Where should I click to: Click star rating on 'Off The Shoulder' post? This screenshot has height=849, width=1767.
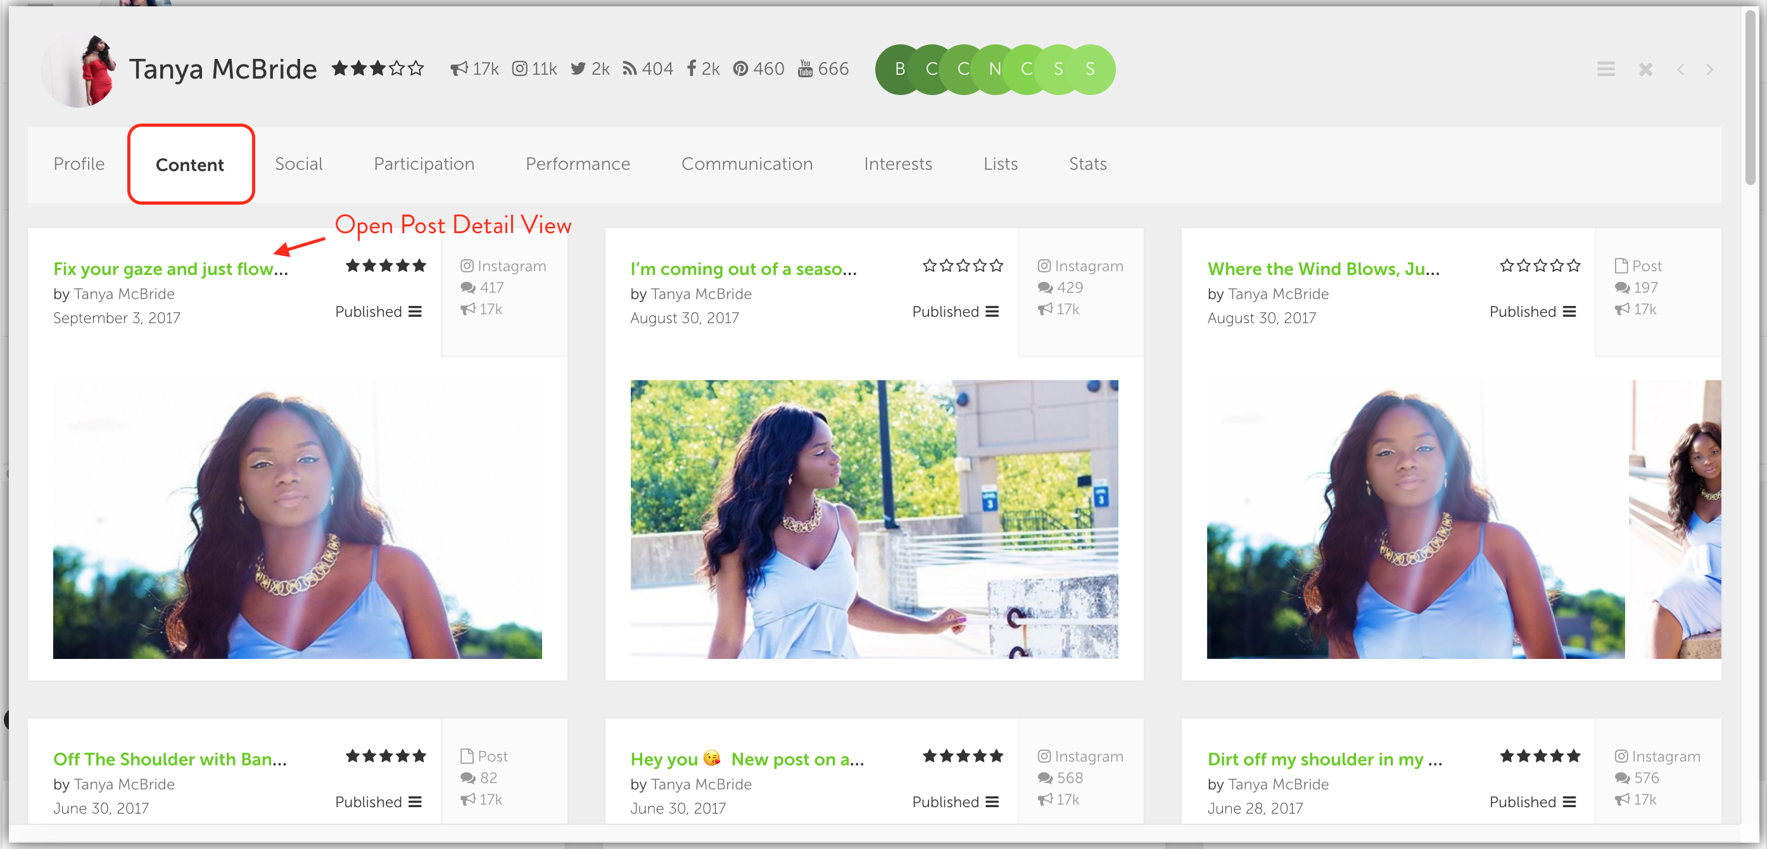point(386,756)
